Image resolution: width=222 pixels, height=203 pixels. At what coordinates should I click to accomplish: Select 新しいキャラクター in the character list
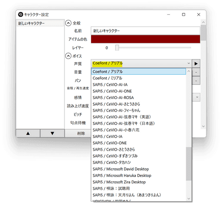point(40,23)
